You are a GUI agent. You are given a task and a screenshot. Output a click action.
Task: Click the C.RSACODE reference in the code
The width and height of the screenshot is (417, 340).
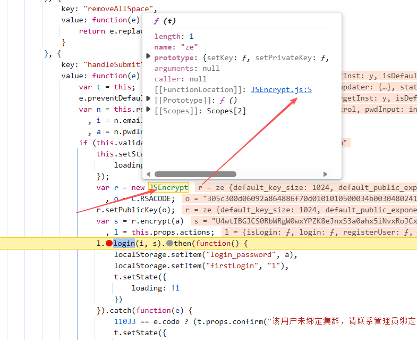(x=153, y=199)
